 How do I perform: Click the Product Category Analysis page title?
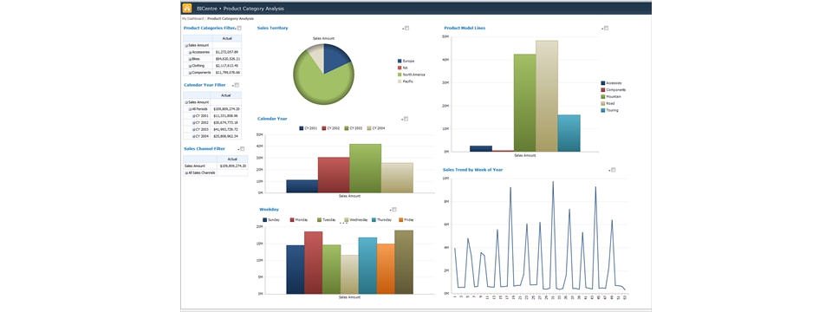(254, 9)
